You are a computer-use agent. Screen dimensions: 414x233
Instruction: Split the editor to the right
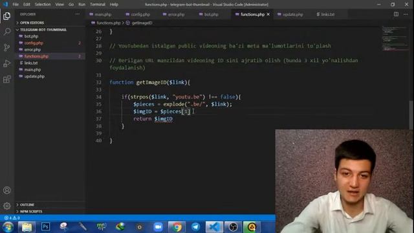pyautogui.click(x=396, y=14)
